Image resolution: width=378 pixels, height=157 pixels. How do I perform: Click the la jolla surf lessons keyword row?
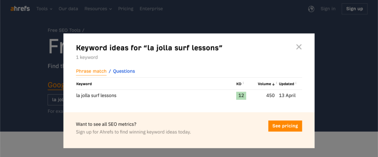click(96, 95)
